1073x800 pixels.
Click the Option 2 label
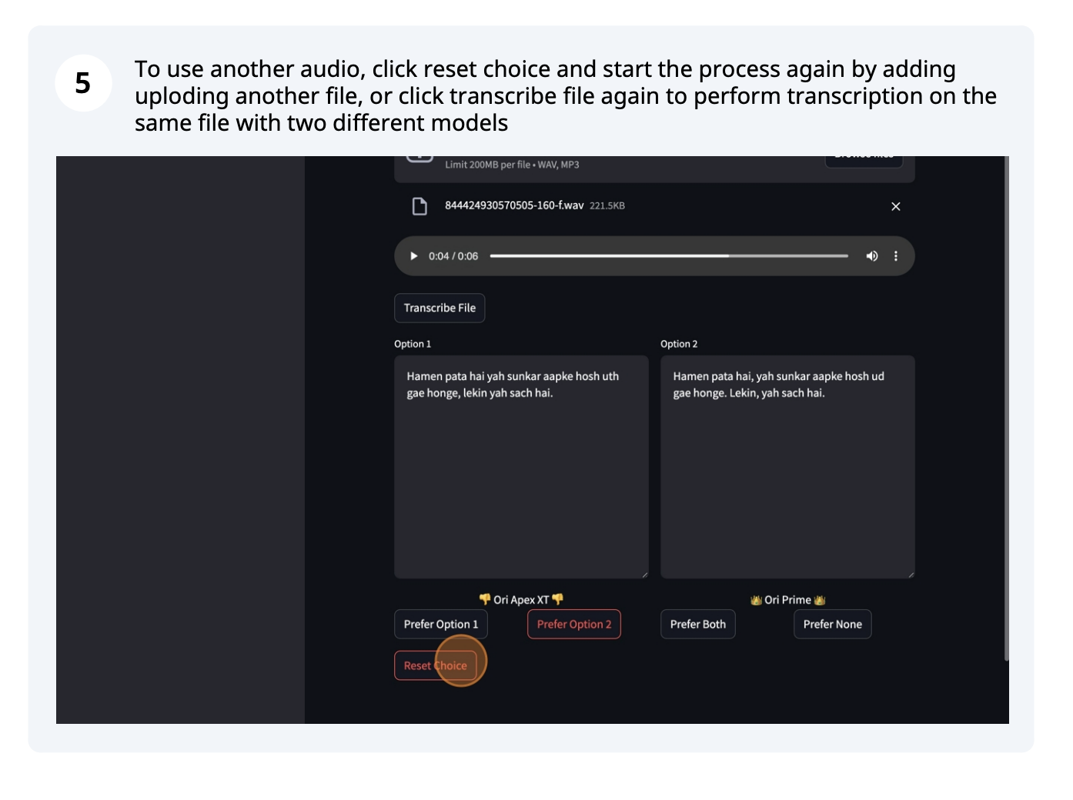tap(679, 344)
